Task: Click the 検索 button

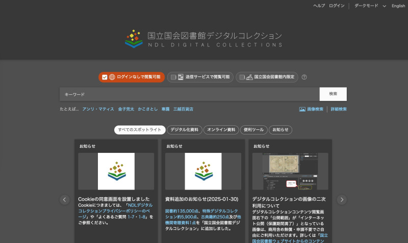Action: [x=333, y=94]
